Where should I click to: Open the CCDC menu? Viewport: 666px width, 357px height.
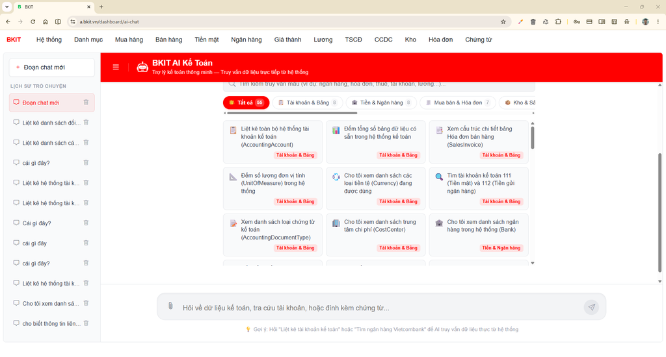(383, 40)
